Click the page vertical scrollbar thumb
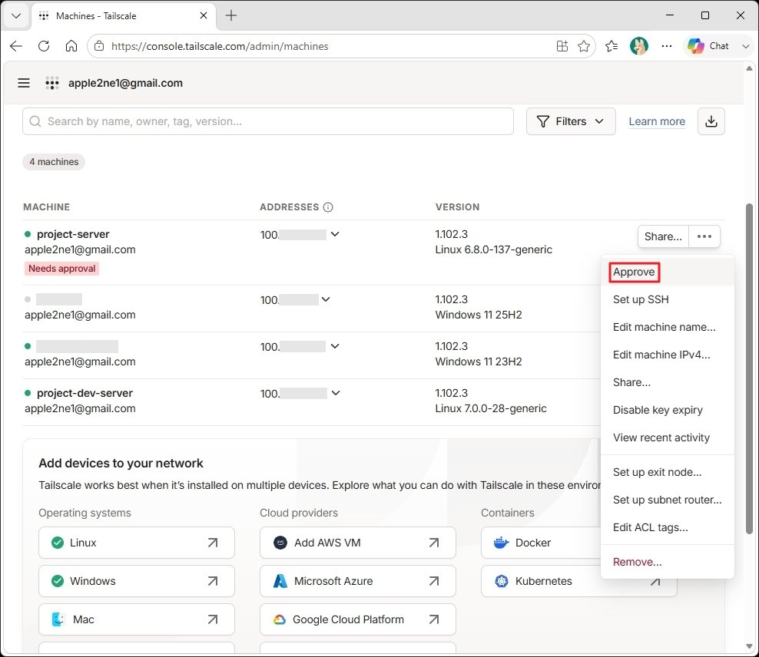The image size is (759, 657). click(749, 368)
